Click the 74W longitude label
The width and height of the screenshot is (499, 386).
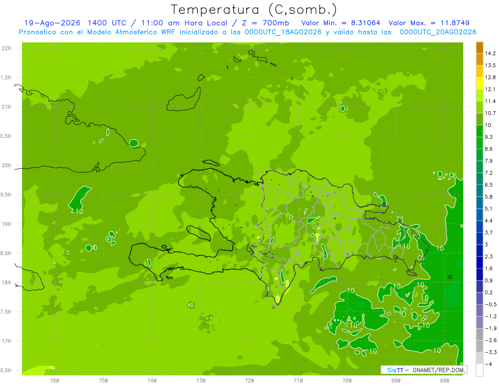pyautogui.click(x=152, y=380)
